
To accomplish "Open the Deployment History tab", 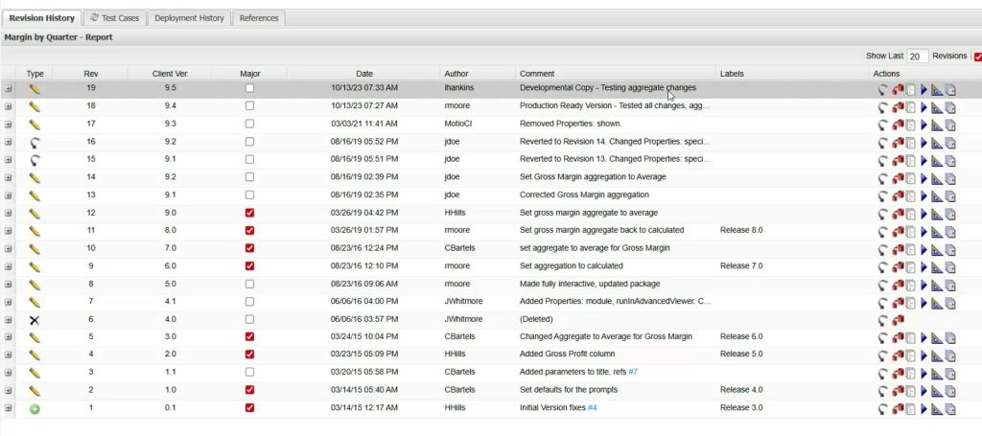I will (189, 18).
